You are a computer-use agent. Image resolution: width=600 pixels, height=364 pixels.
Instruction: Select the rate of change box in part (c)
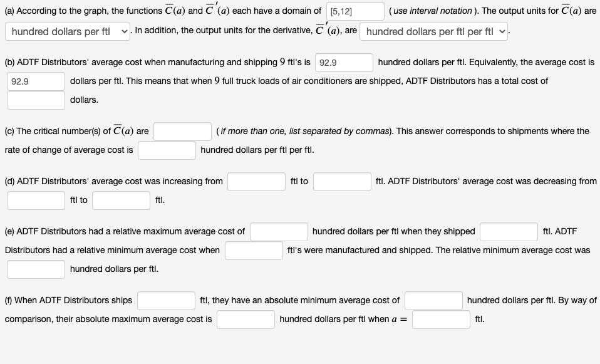167,150
